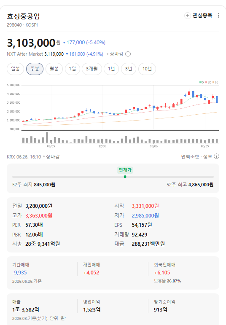Show the 1년 chart range
226x325 pixels.
pos(111,69)
